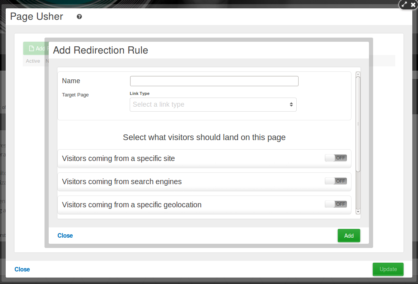
Task: Enable visitors coming from a specific site
Action: (336, 158)
